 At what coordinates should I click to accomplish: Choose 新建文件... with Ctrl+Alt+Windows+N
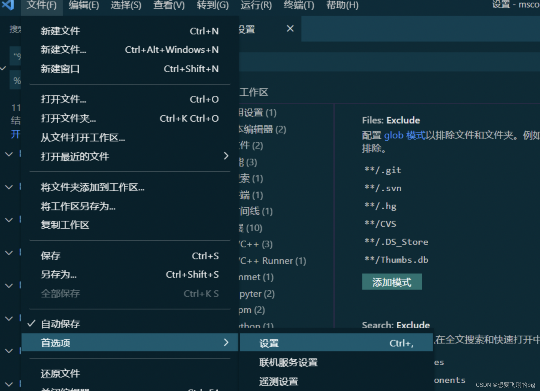[x=130, y=50]
